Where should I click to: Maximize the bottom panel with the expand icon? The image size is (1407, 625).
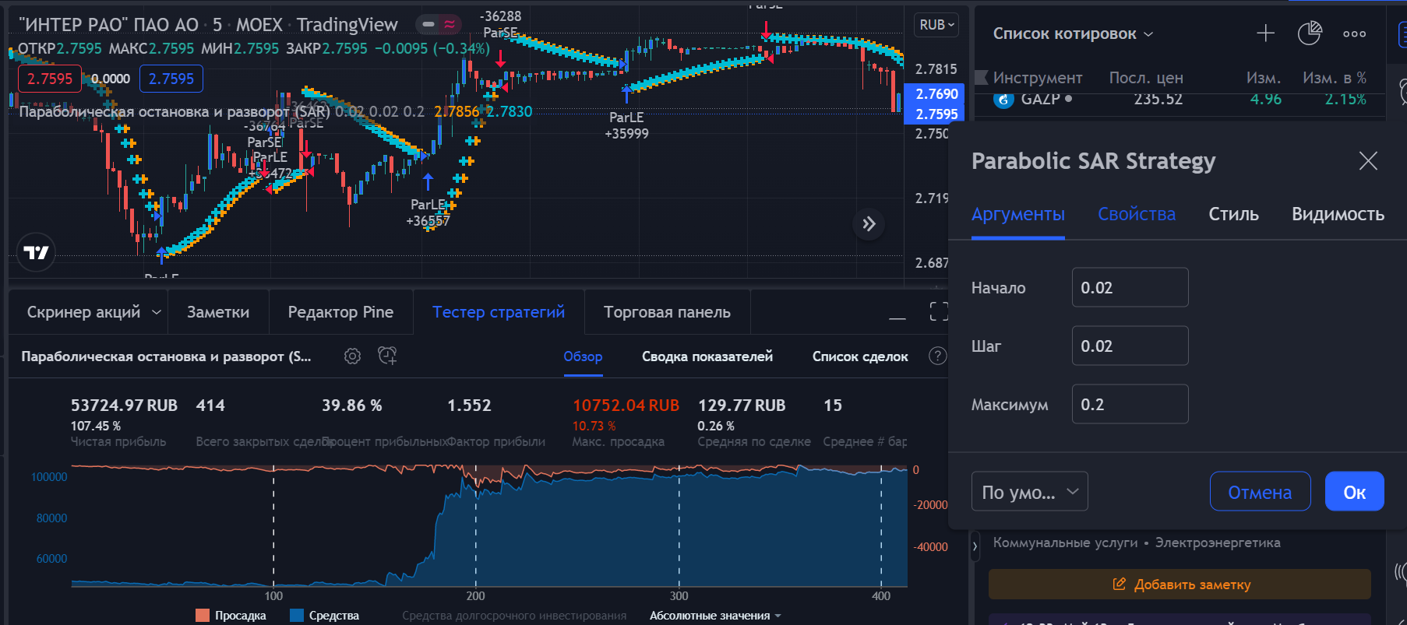click(x=939, y=312)
